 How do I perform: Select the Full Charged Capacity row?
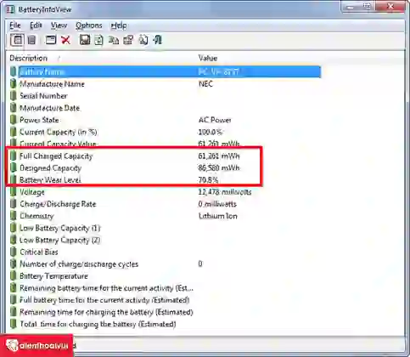click(165, 156)
